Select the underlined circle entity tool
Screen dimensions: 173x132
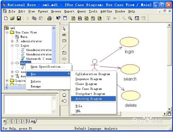point(64,95)
